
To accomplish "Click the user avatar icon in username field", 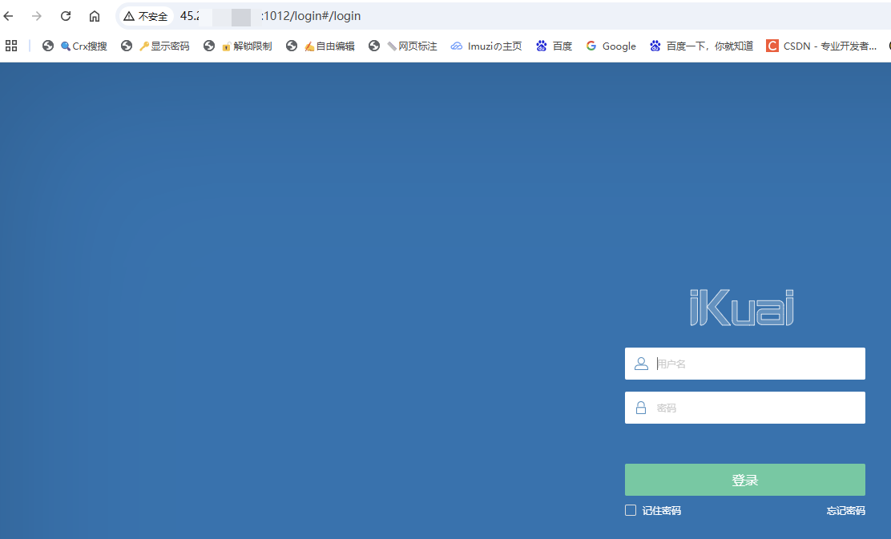I will (x=641, y=364).
